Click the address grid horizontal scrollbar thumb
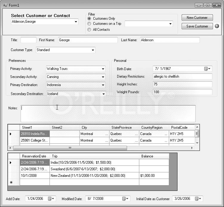The width and height of the screenshot is (224, 207). [70, 148]
